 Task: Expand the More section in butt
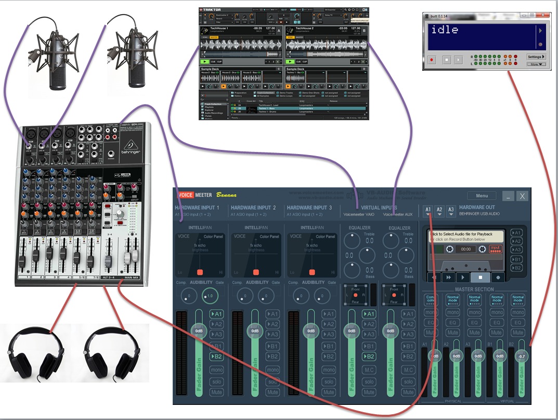(536, 65)
